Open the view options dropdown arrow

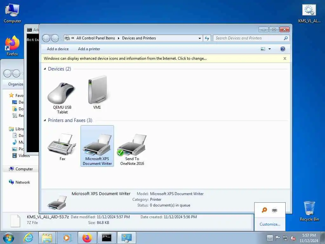(x=269, y=49)
